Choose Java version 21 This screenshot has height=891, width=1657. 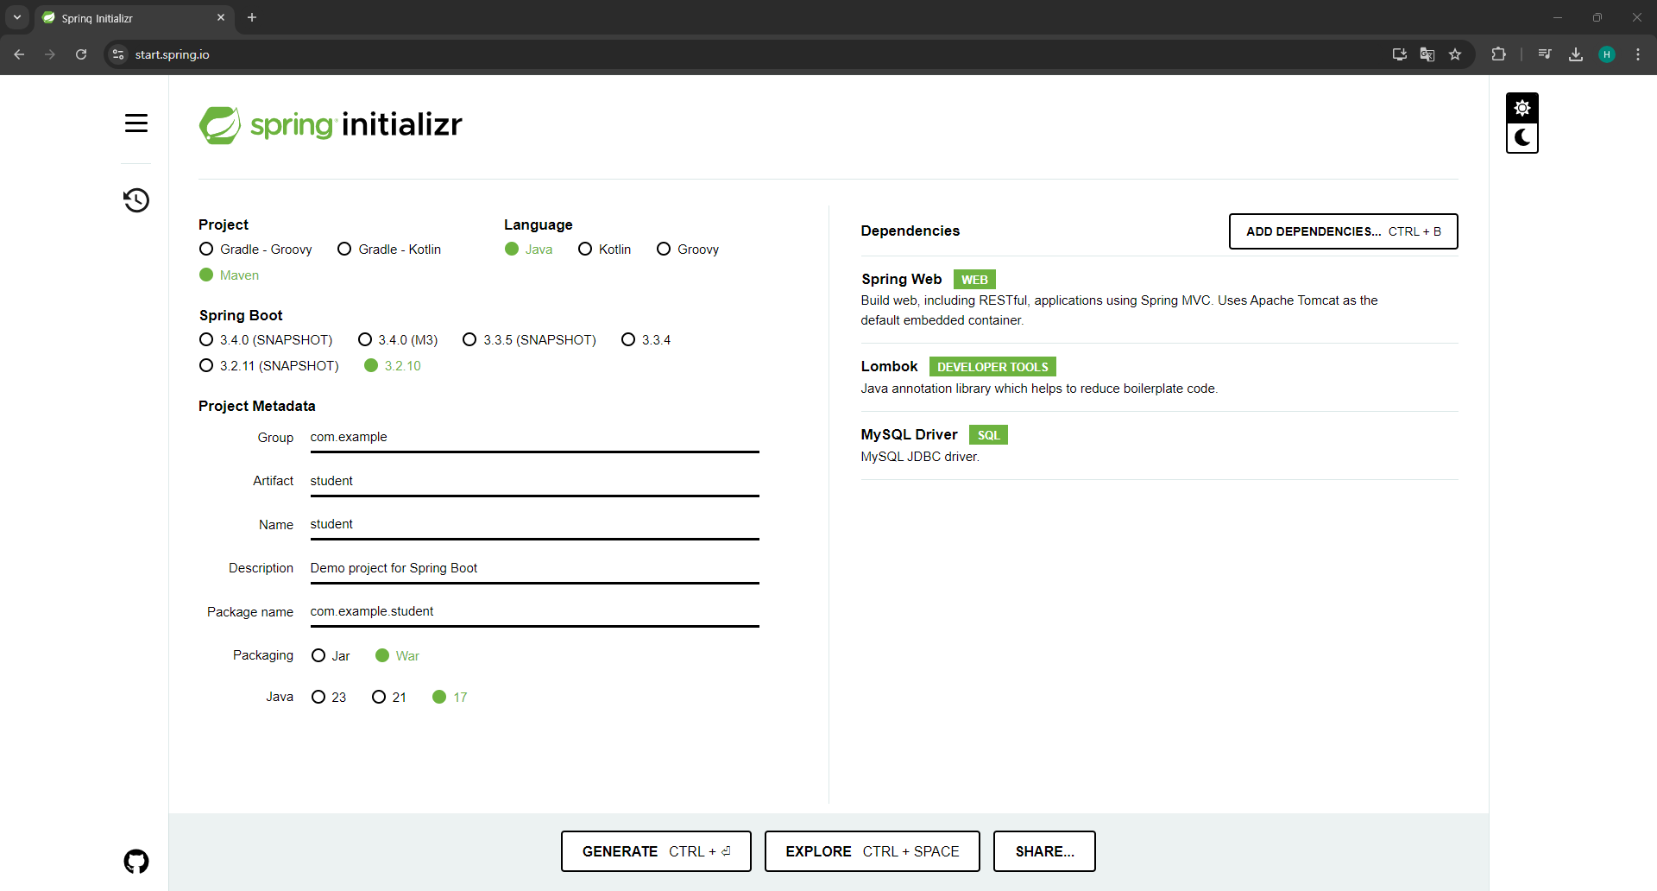pyautogui.click(x=389, y=698)
